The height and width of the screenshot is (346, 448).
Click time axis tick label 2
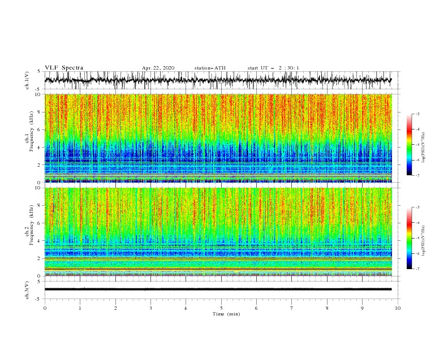[x=115, y=308]
